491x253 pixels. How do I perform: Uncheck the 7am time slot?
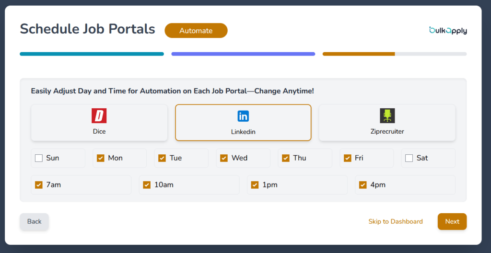(39, 185)
